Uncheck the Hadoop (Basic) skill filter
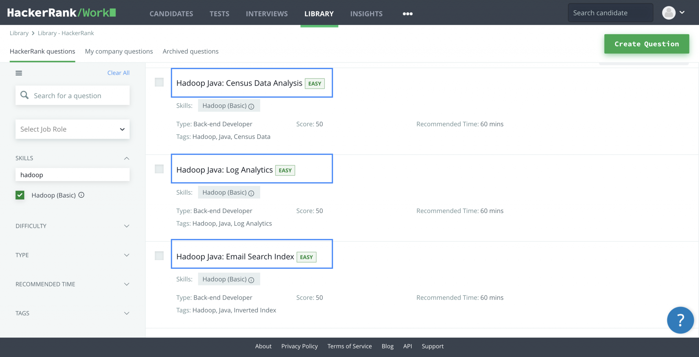The height and width of the screenshot is (357, 699). [x=20, y=195]
